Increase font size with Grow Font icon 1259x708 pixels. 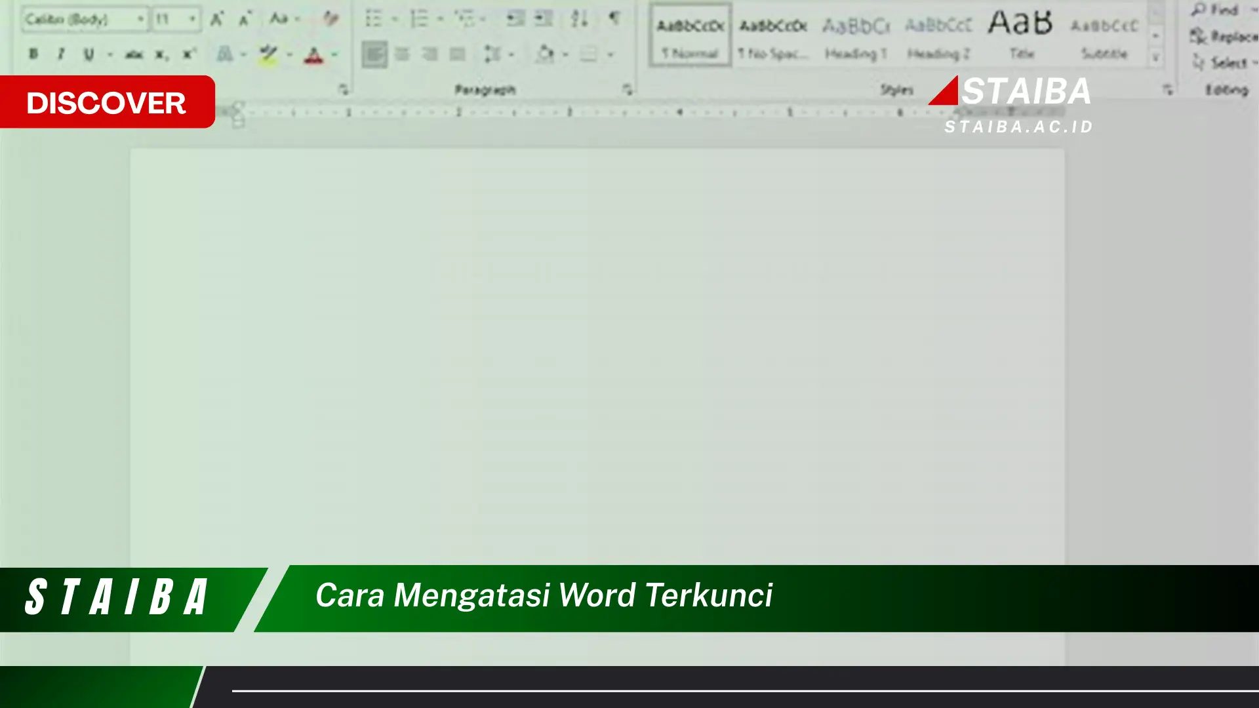point(217,19)
